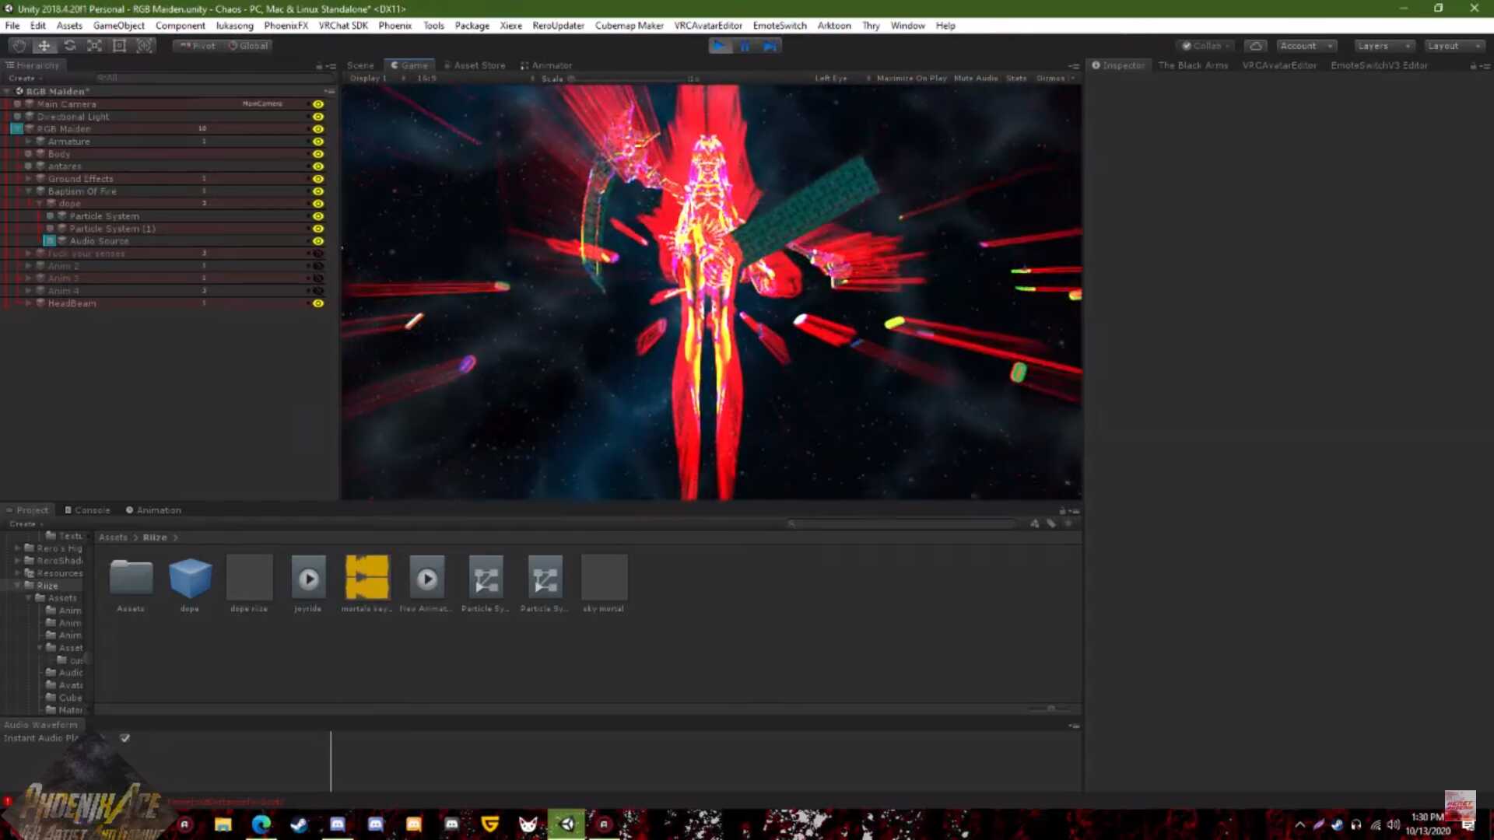Select the Hand tool in toolbar
The height and width of the screenshot is (840, 1494).
pos(19,46)
